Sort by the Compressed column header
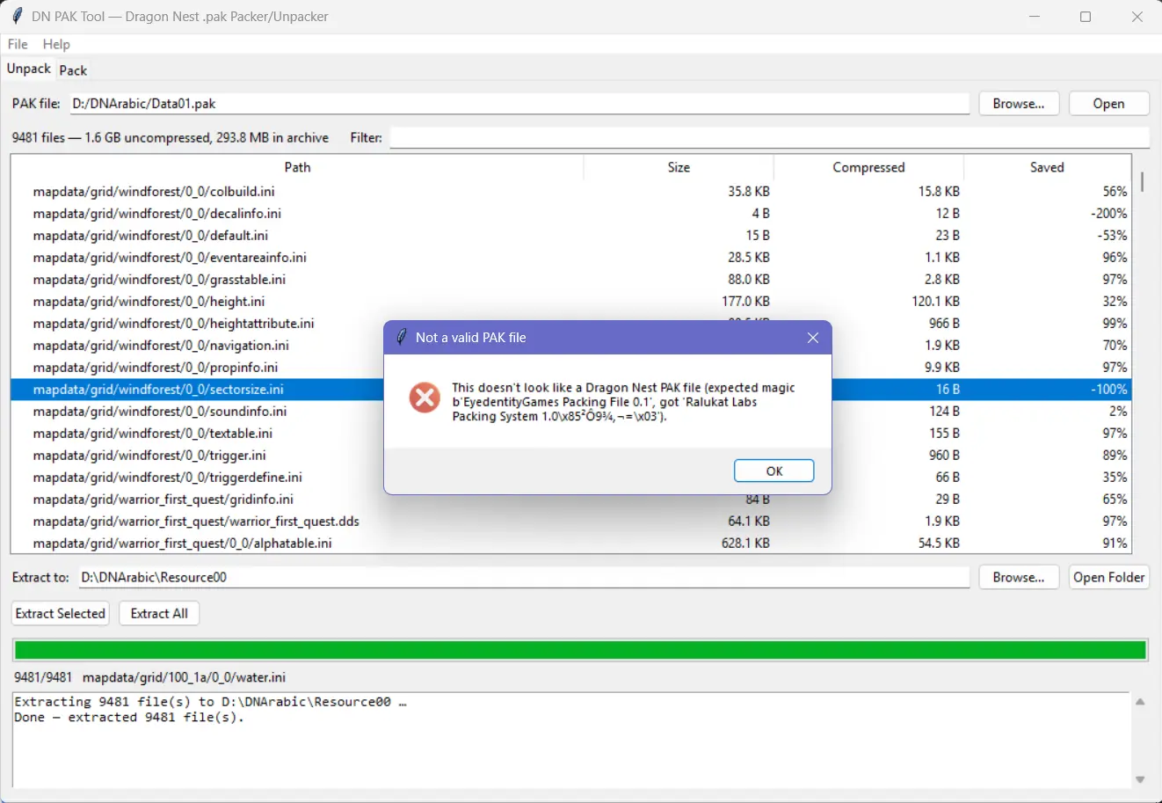1162x803 pixels. tap(868, 167)
